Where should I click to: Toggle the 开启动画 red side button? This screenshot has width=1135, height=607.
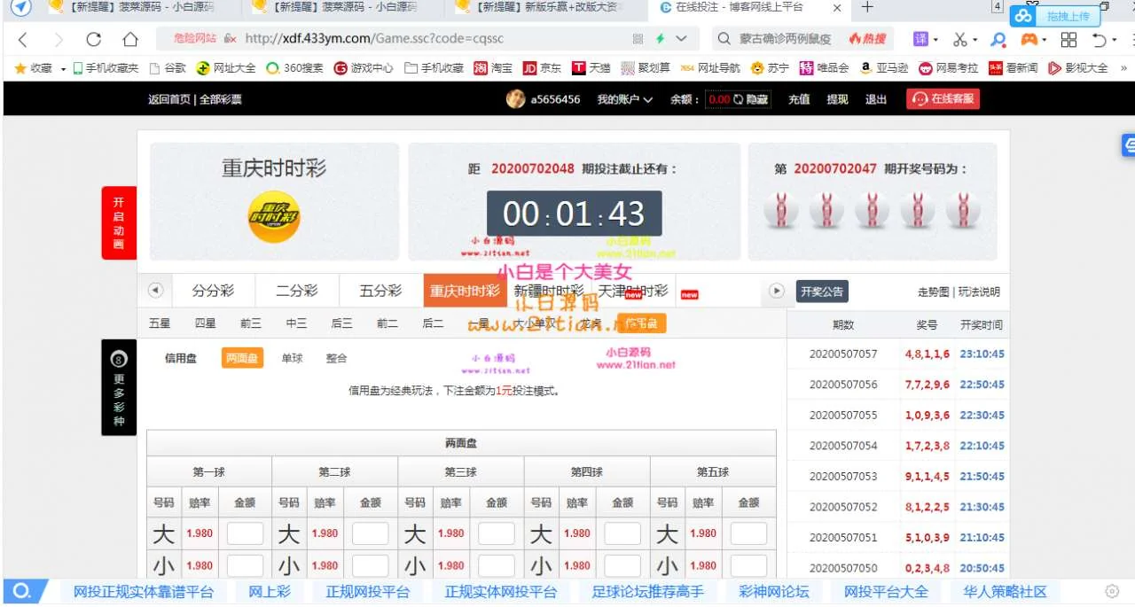(x=119, y=223)
